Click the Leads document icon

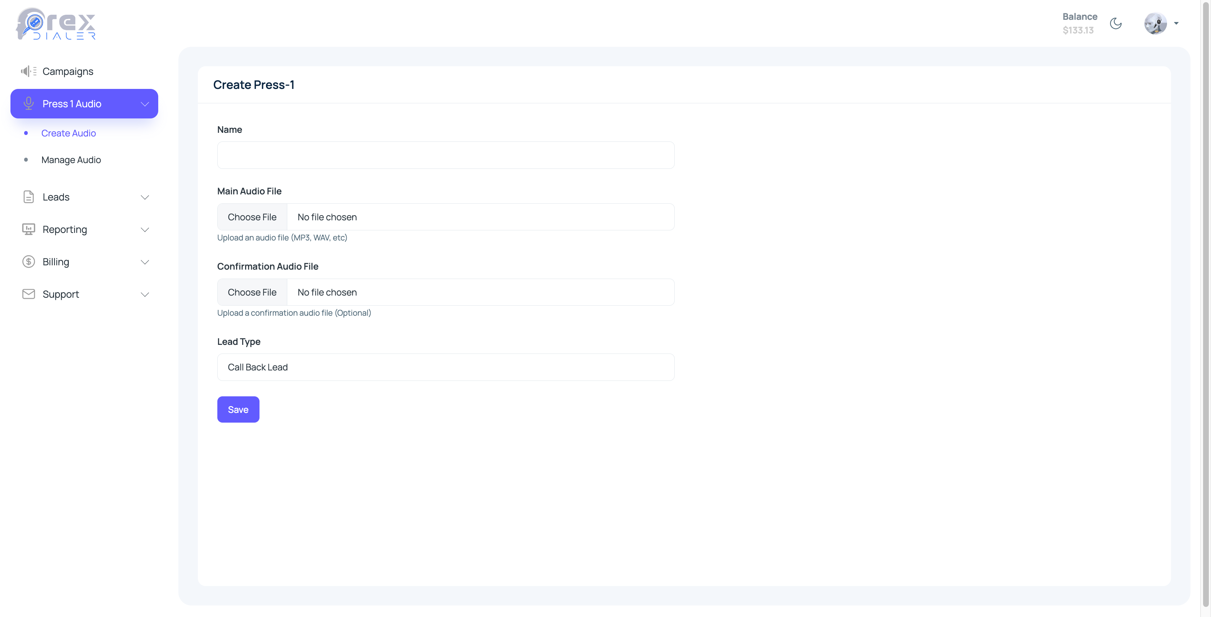click(29, 197)
